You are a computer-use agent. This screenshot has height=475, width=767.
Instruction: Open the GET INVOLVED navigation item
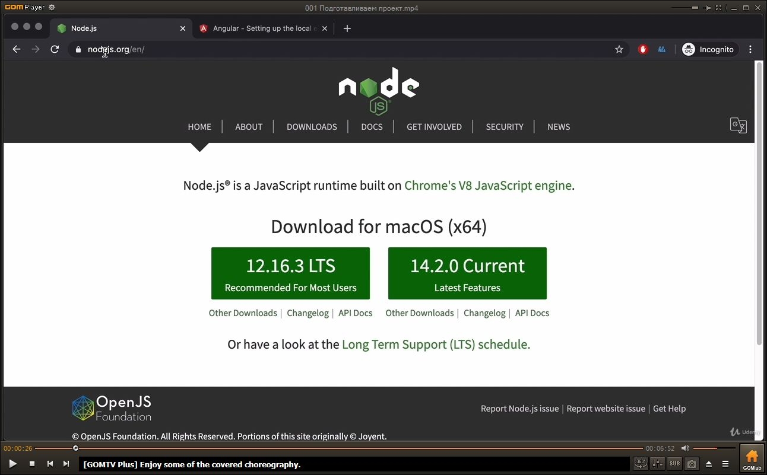434,127
